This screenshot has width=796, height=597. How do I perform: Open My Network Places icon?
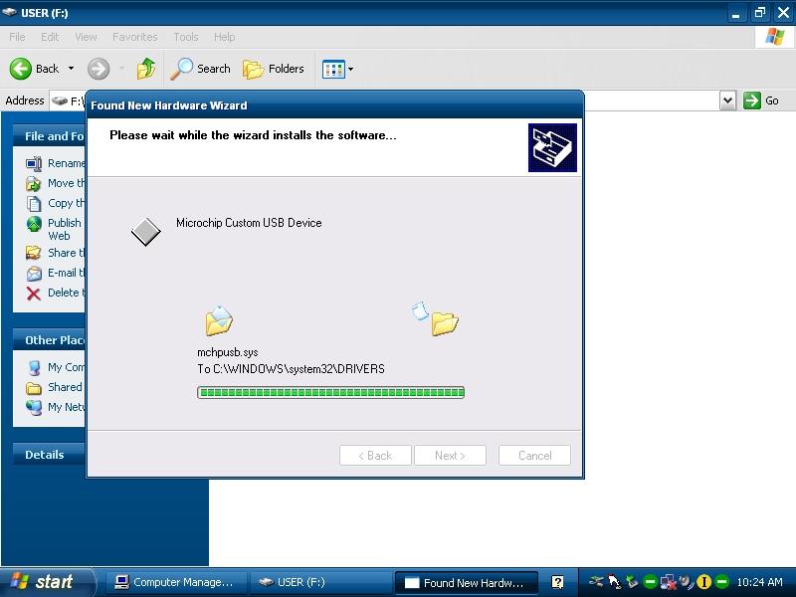34,407
